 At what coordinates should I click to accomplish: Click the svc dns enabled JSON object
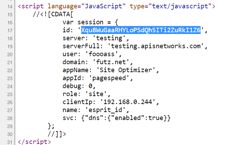click(125, 118)
